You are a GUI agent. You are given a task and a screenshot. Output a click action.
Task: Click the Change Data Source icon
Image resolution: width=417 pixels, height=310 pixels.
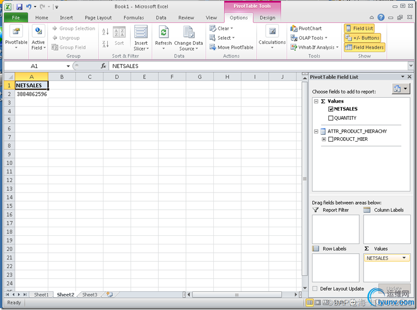point(189,32)
